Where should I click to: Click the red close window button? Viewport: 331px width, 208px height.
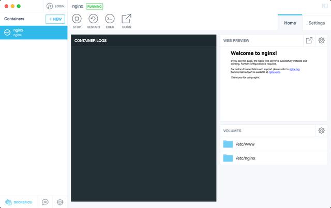point(6,6)
